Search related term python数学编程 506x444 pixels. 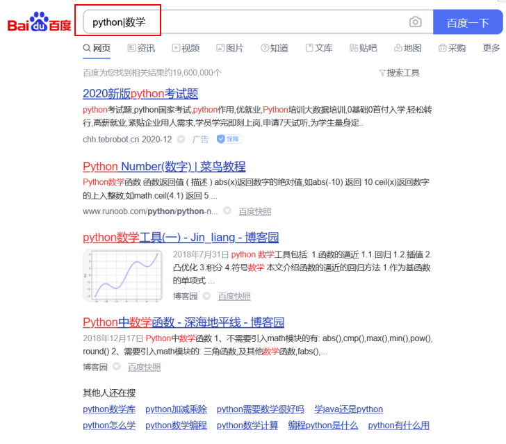[x=176, y=426]
